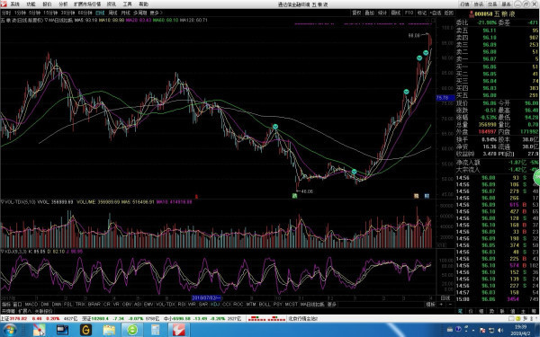This screenshot has width=540, height=337.
Task: Expand the 更多 periods dropdown
Action: click(156, 13)
